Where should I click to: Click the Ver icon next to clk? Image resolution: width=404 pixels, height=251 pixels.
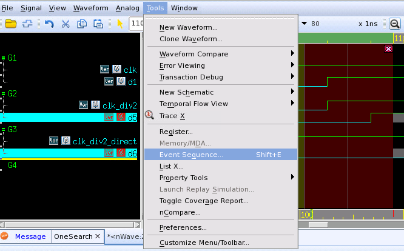click(x=104, y=69)
